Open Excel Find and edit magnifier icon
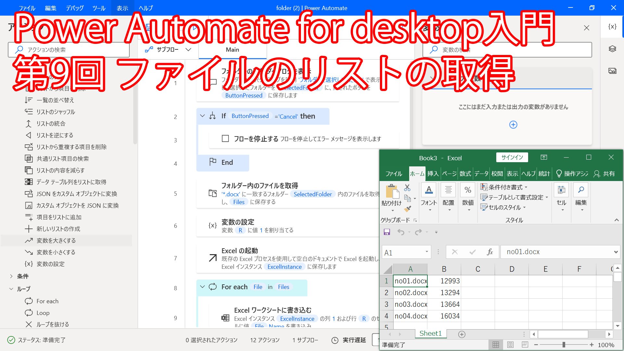The width and height of the screenshot is (624, 351). click(581, 190)
